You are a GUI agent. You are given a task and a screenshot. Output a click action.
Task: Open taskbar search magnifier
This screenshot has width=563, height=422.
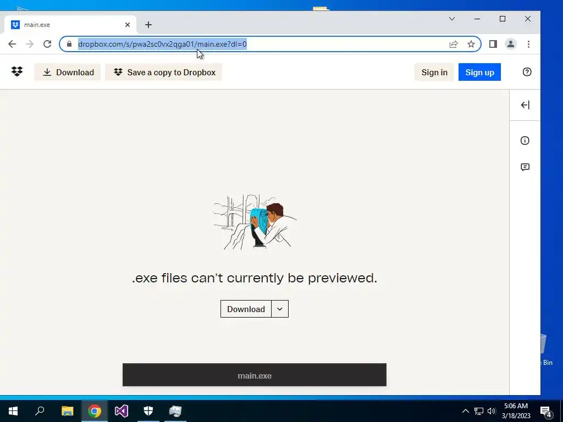click(x=40, y=411)
